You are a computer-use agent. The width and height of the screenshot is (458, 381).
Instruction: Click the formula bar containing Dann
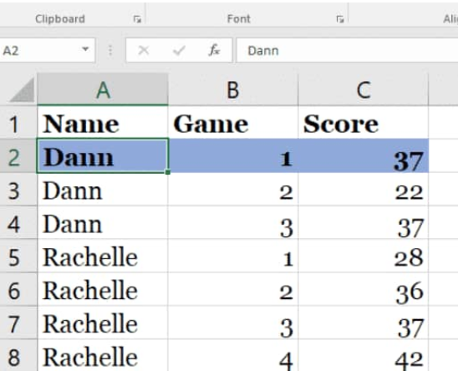click(347, 50)
